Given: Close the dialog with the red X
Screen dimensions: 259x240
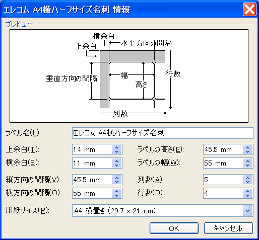Looking at the screenshot, I should [x=249, y=10].
